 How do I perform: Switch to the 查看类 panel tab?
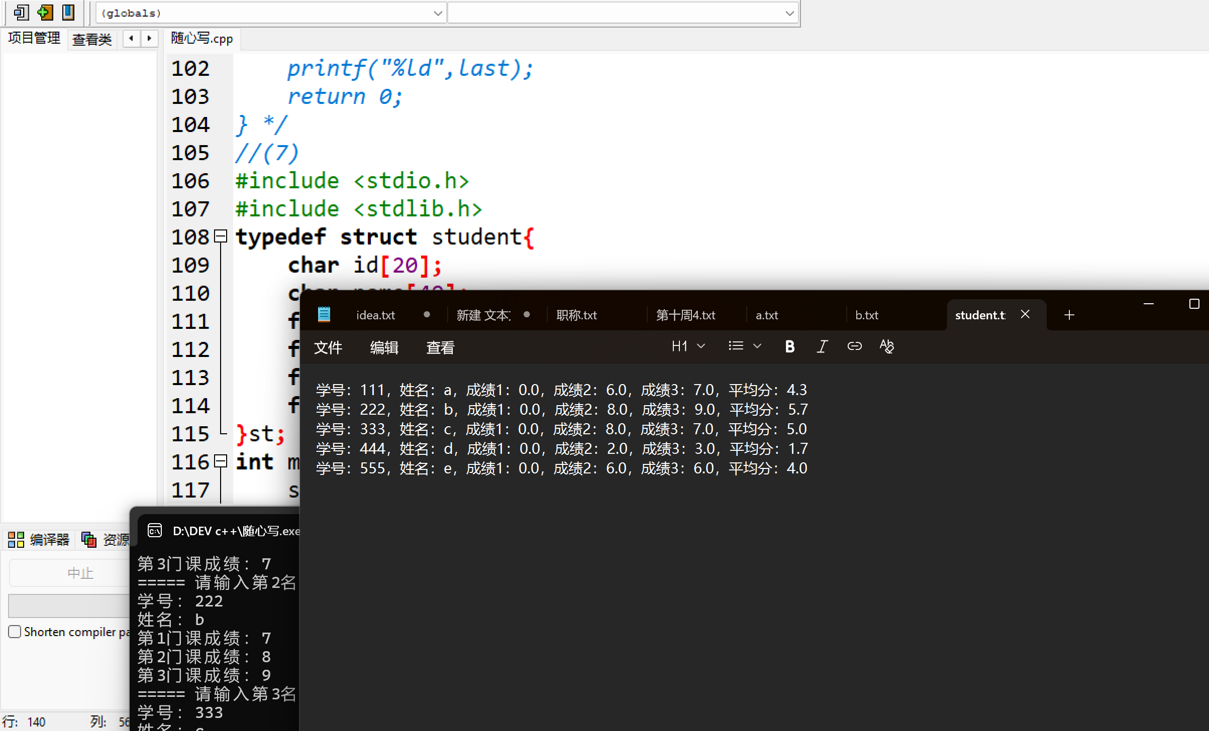coord(92,40)
